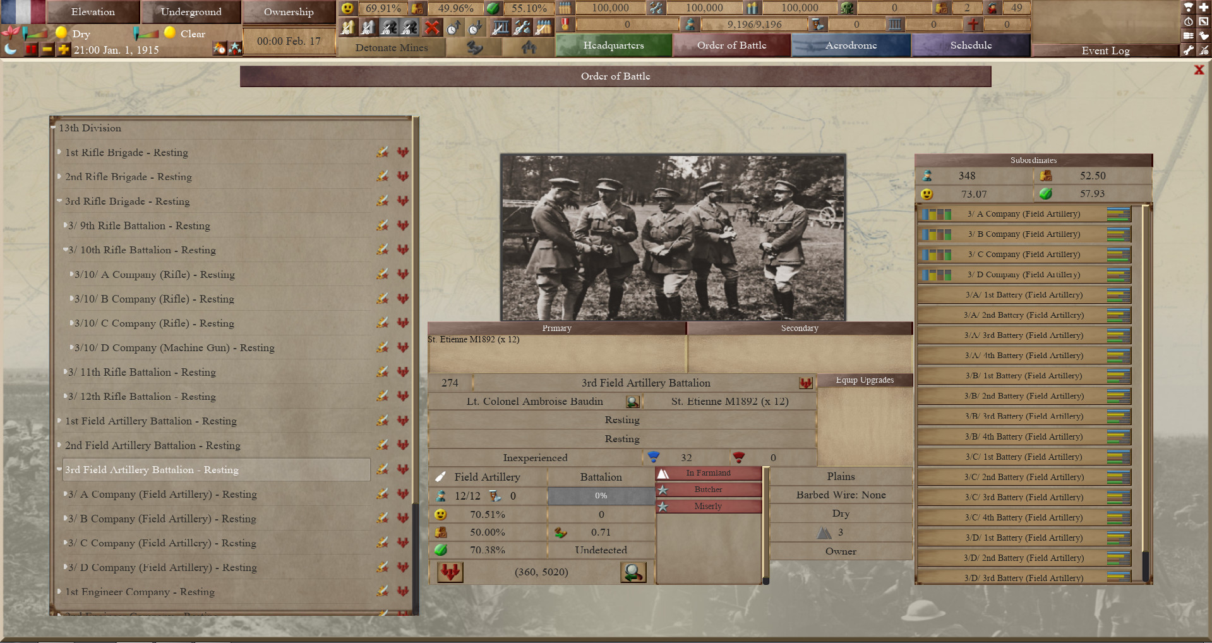Click the white plus icon in top-right corner
Image resolution: width=1212 pixels, height=643 pixels.
click(1203, 7)
